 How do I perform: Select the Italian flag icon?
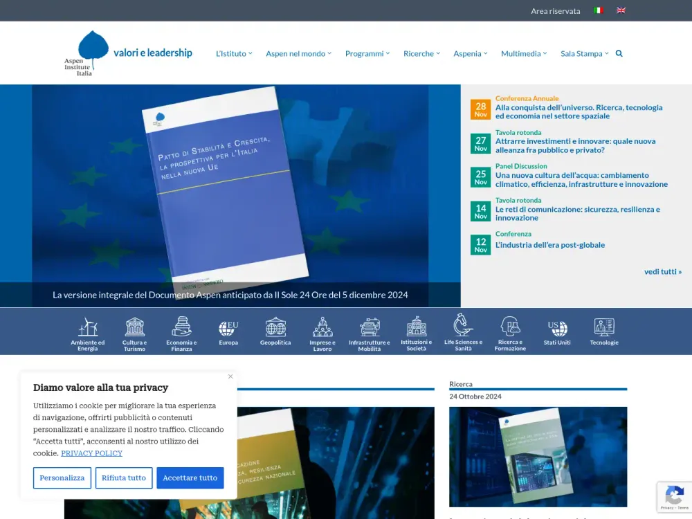click(x=598, y=10)
